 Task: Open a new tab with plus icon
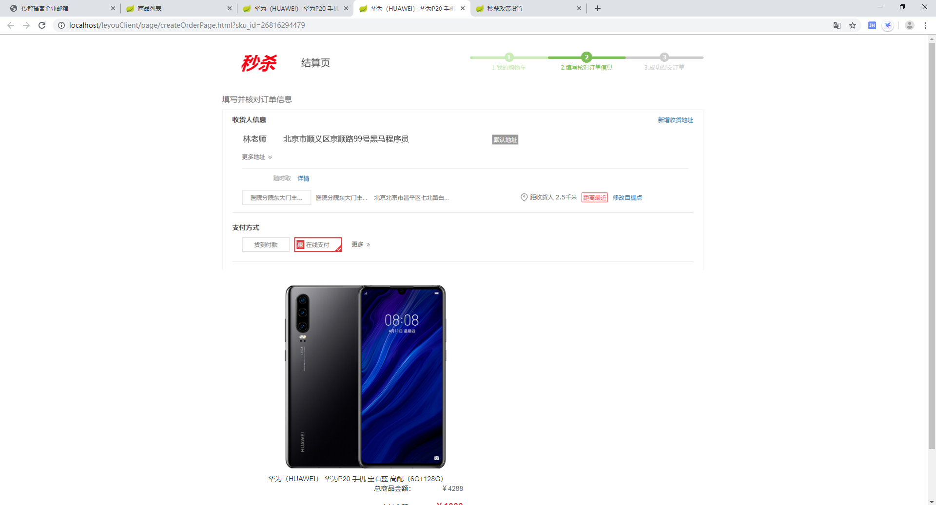(x=598, y=8)
